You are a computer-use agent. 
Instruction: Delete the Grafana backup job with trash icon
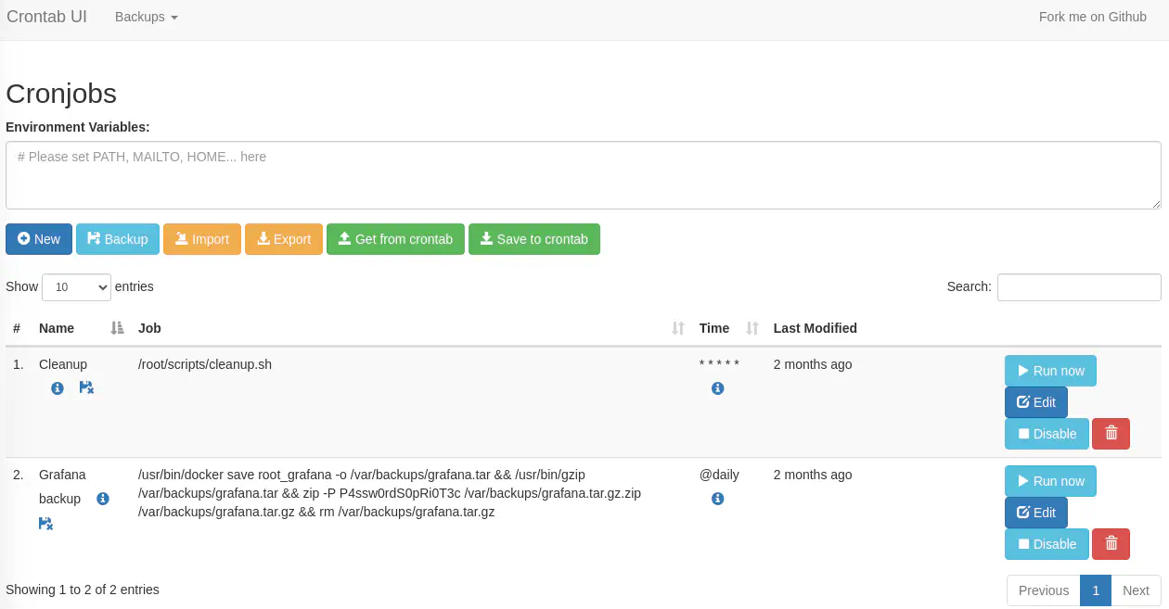(1111, 543)
